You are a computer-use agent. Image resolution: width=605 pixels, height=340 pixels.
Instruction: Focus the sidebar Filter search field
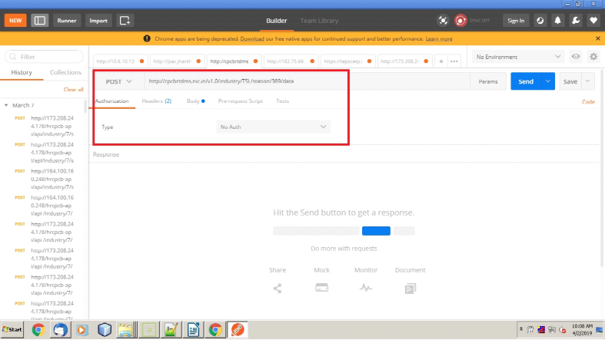click(44, 57)
